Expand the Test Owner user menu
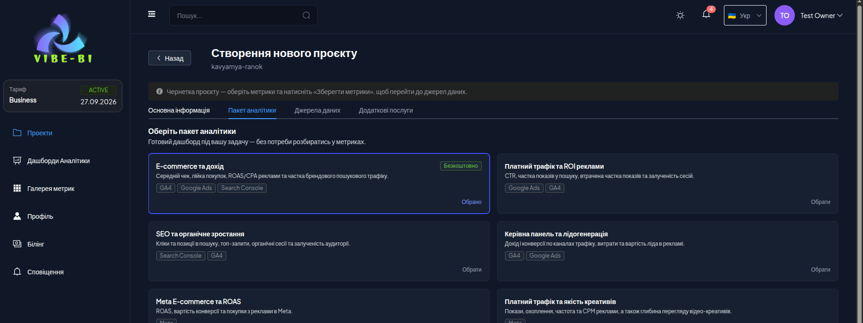 [821, 15]
